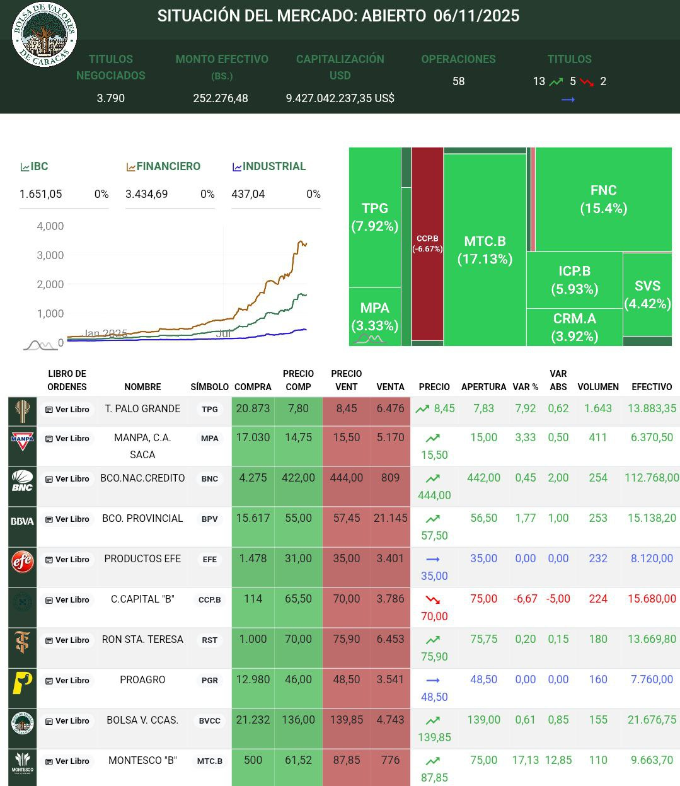
Task: Click the red CCP.B treemap tile
Action: pyautogui.click(x=427, y=243)
